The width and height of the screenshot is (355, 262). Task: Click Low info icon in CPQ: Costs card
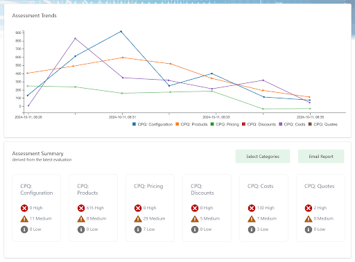click(x=252, y=229)
